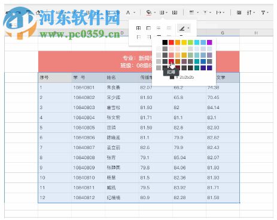
Task: Apply all borders from border panel
Action: pos(138,28)
